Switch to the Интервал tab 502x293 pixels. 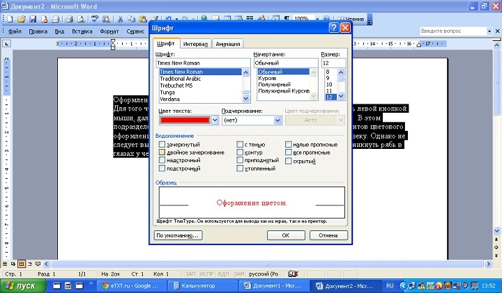pyautogui.click(x=196, y=44)
